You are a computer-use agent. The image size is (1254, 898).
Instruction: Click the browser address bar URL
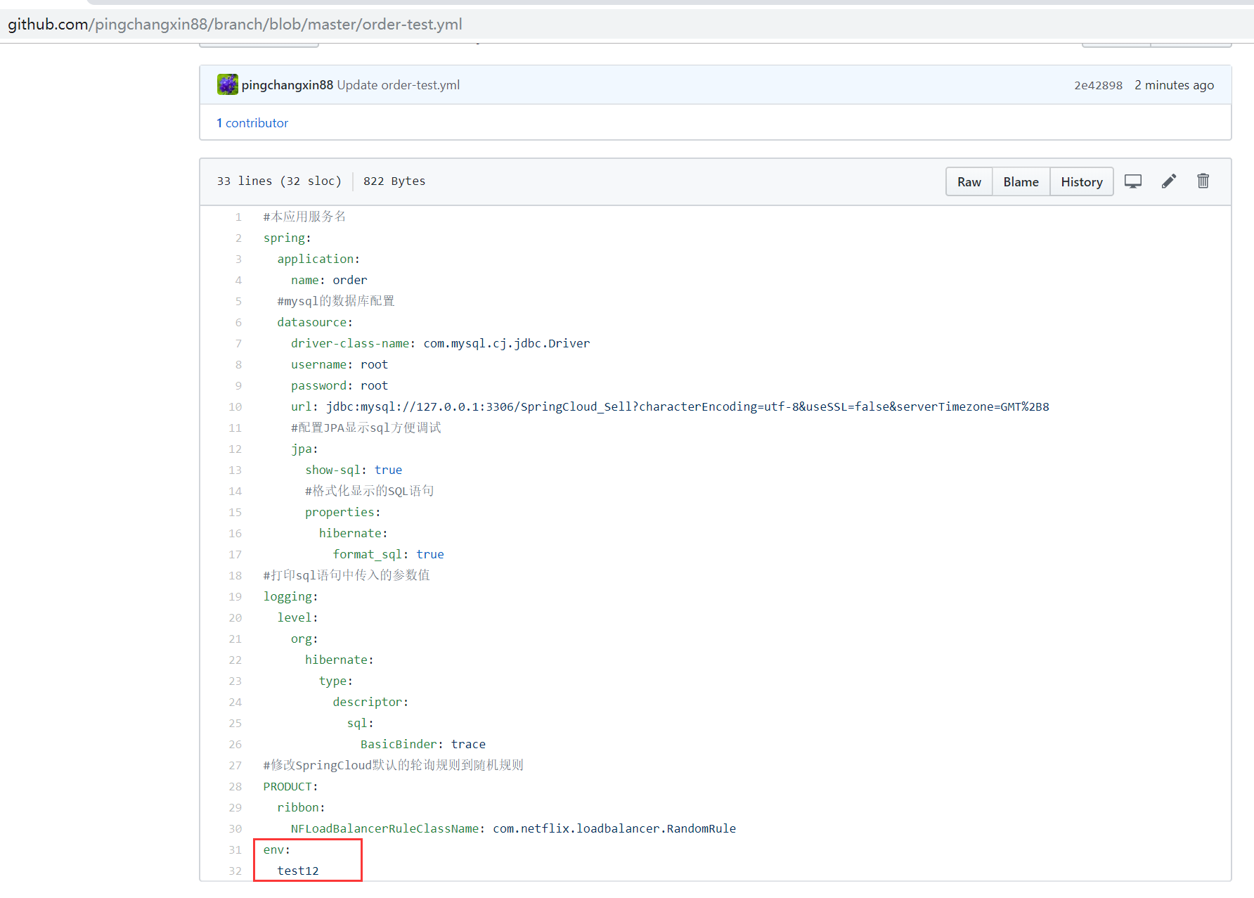235,25
